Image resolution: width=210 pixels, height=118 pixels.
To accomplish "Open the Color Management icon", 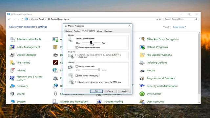I will 12,47.
